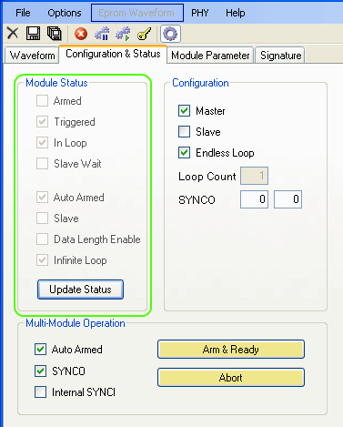
Task: Click the Configuration group title
Action: (200, 83)
